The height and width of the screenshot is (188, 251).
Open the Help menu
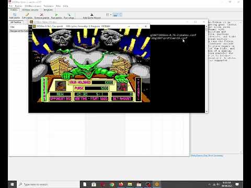pos(65,6)
